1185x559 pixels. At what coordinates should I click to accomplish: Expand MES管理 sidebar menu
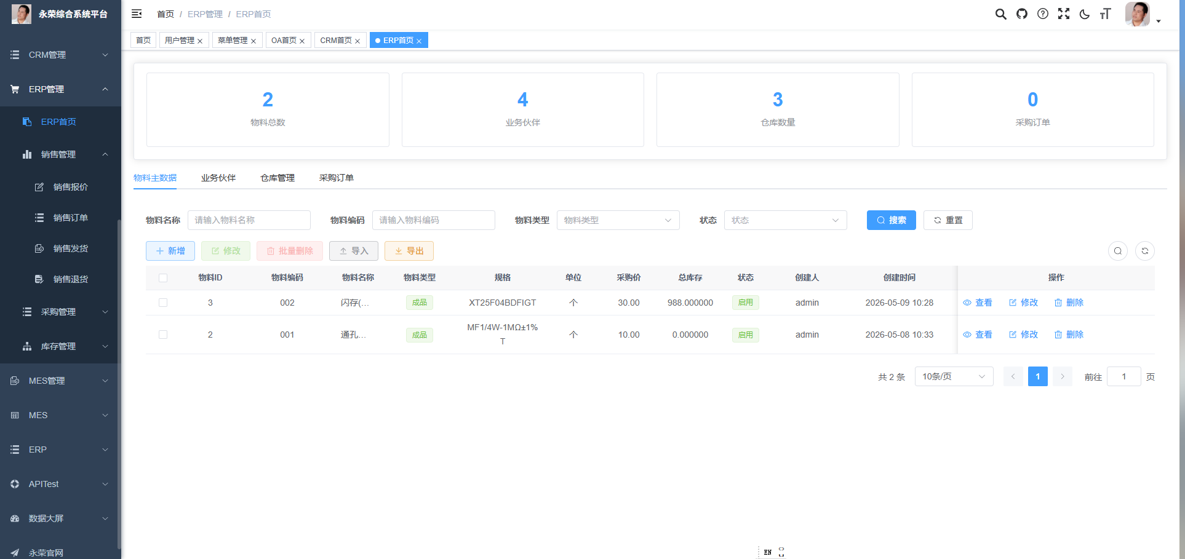coord(60,381)
